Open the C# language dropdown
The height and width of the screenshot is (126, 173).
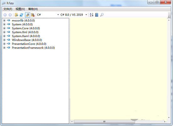tap(48, 15)
